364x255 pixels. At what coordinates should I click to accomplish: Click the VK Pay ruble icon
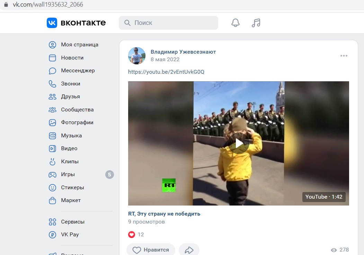(52, 235)
